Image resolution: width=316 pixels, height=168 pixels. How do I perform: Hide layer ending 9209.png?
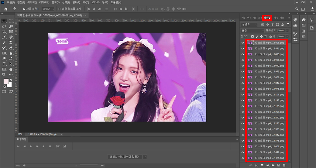[243, 112]
